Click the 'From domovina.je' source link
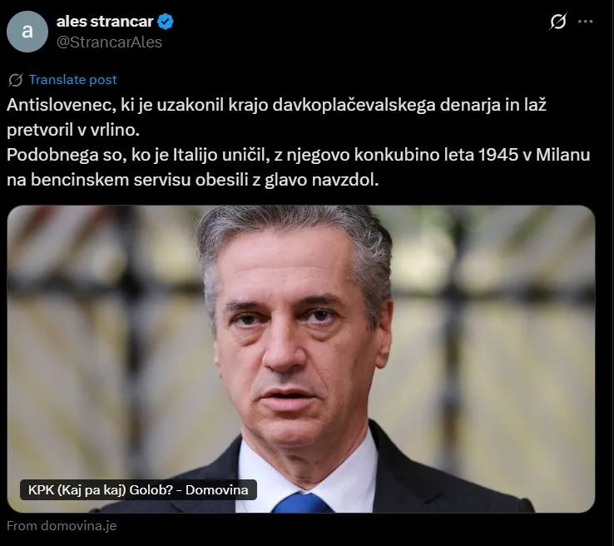 pos(62,526)
